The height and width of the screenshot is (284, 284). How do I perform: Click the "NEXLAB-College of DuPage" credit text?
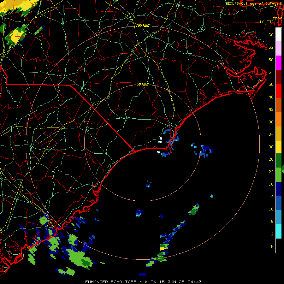[252, 3]
